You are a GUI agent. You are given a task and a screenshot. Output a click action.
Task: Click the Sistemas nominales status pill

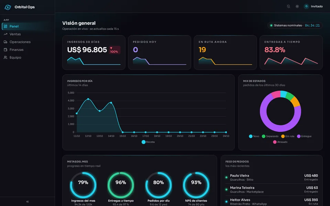tap(295, 25)
